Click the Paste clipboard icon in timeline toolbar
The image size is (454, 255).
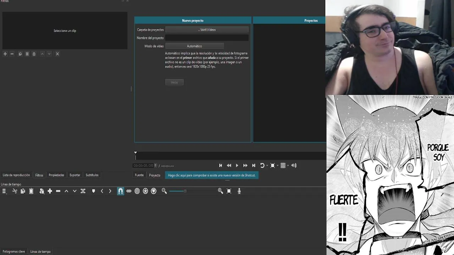point(31,191)
